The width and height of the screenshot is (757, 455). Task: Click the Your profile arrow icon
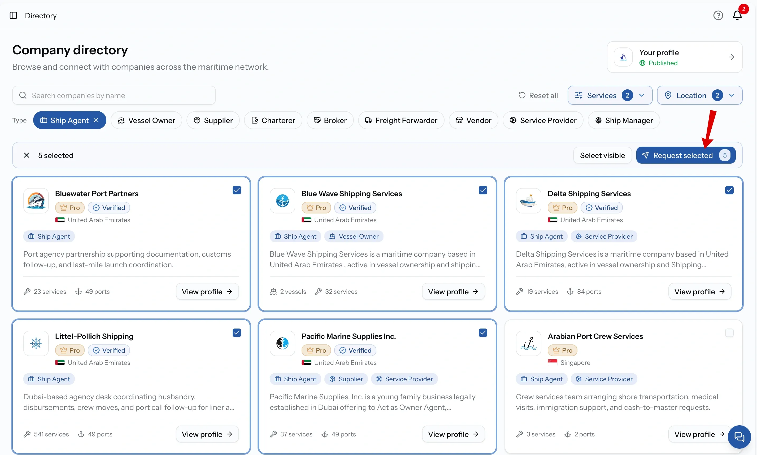(731, 57)
